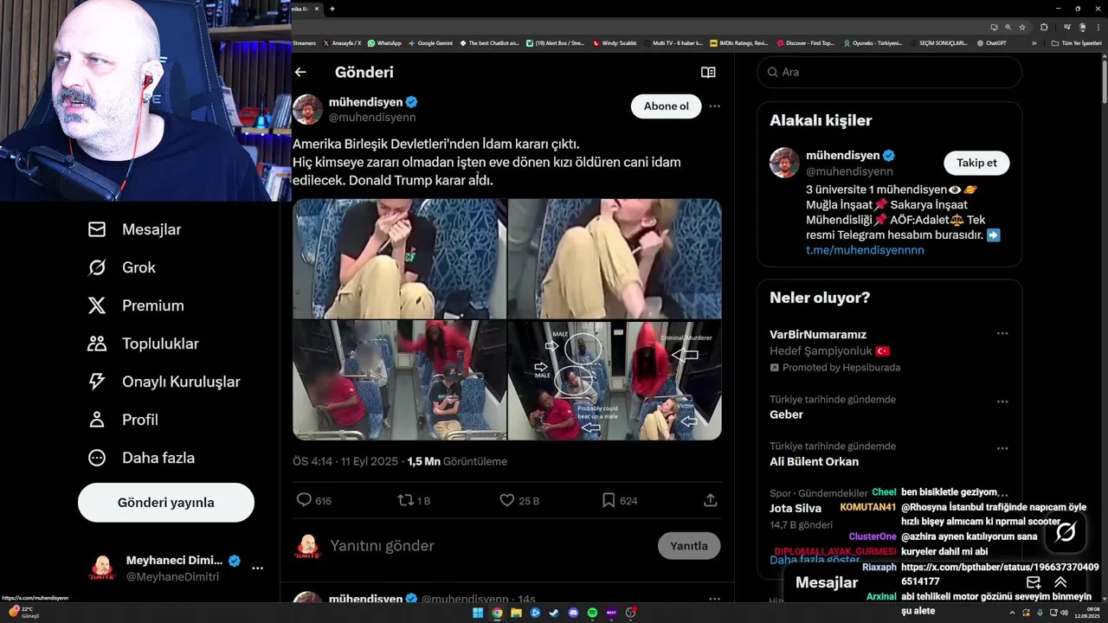Open ChatGPT bookmark
The width and height of the screenshot is (1108, 623).
coord(991,42)
